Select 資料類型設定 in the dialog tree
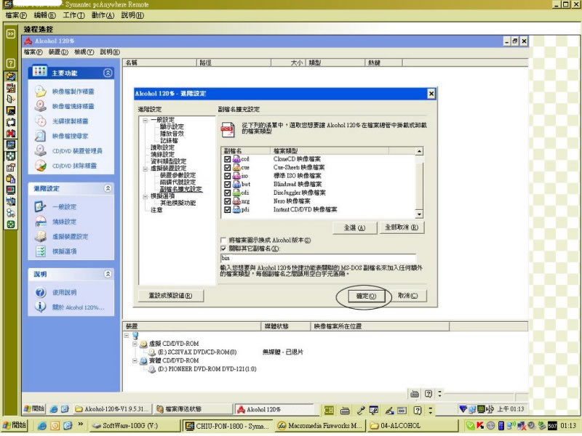The image size is (582, 436). coord(169,161)
